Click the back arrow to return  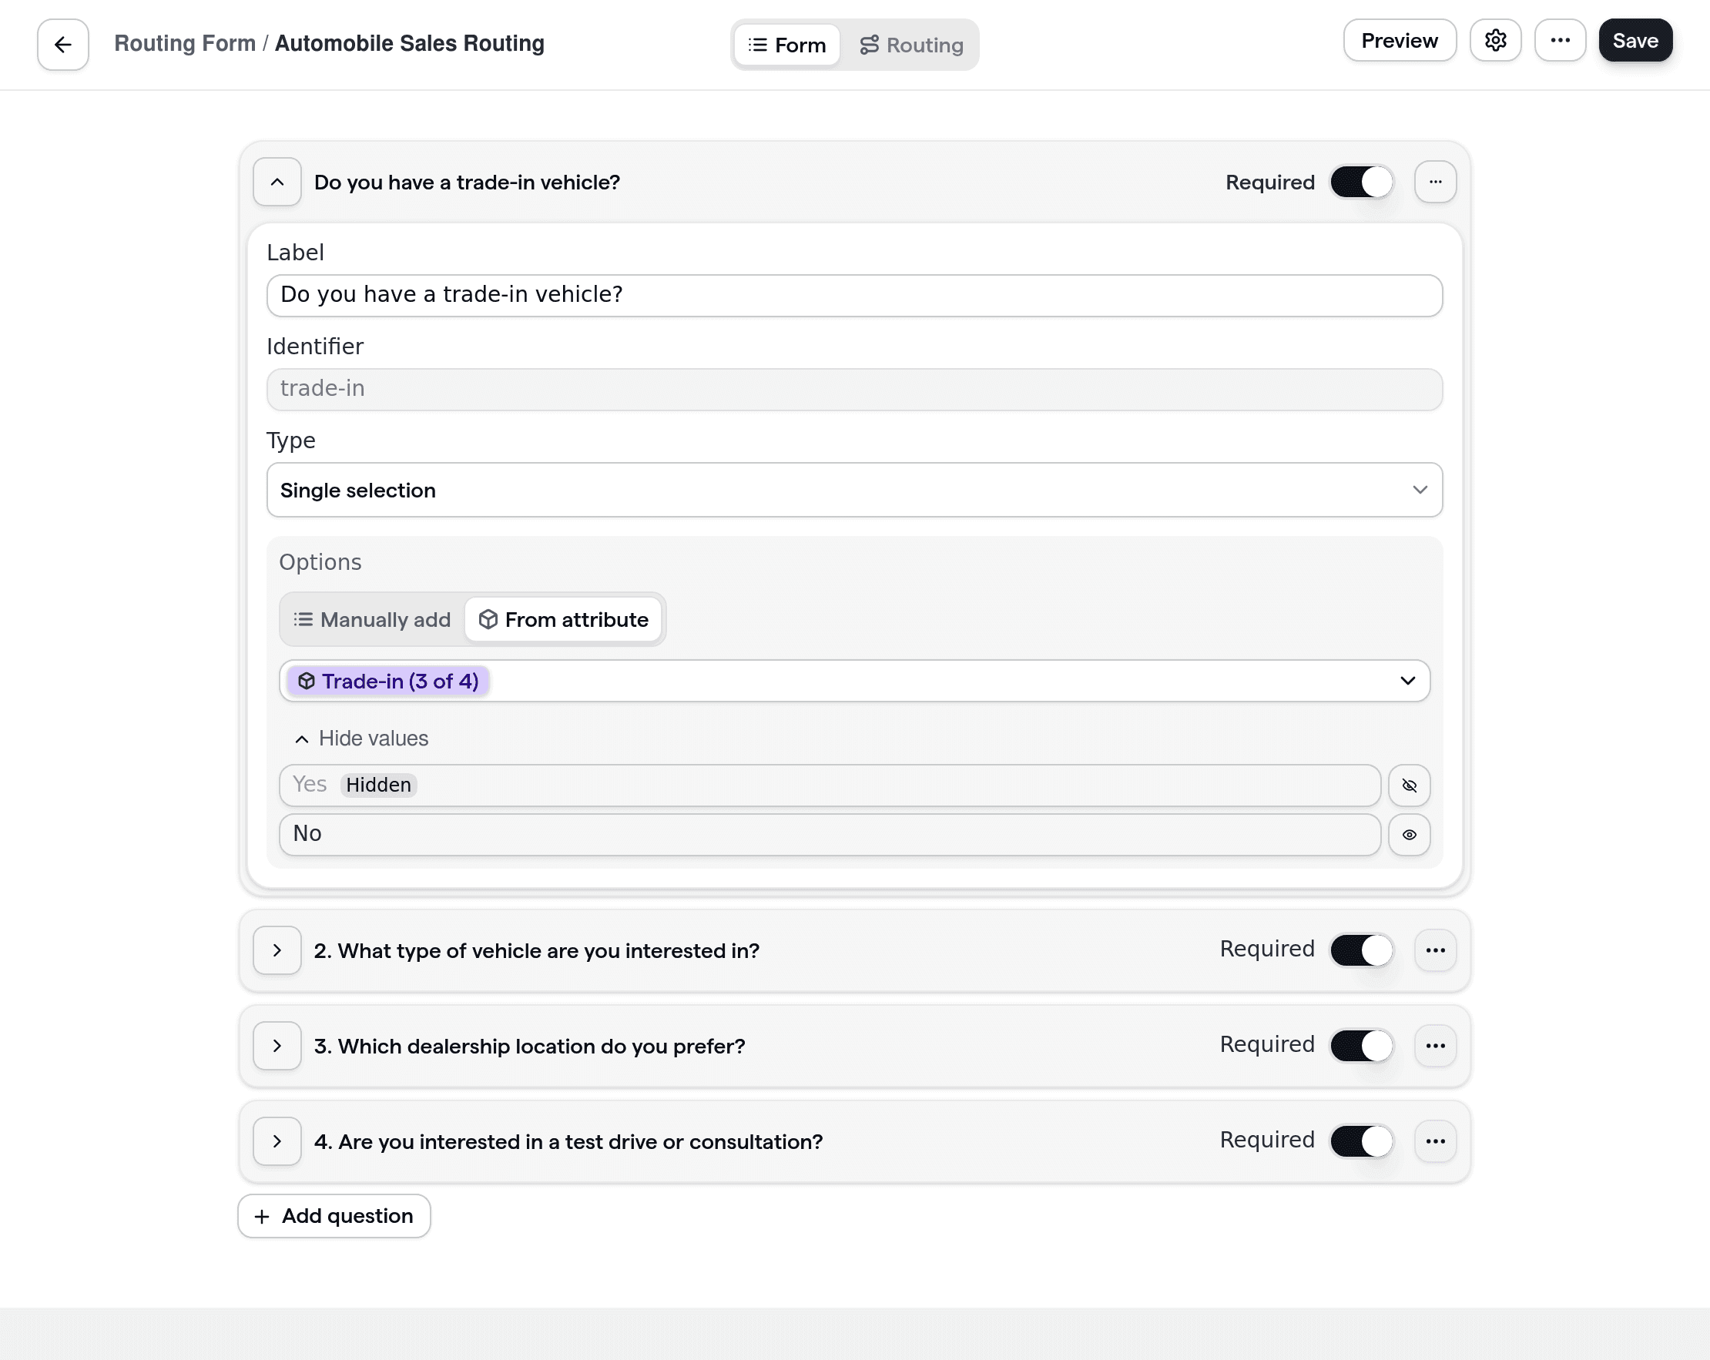pyautogui.click(x=62, y=44)
